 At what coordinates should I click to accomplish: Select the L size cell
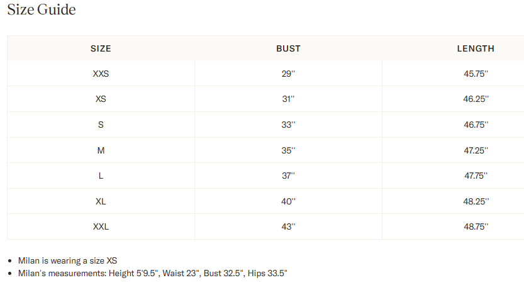point(101,176)
